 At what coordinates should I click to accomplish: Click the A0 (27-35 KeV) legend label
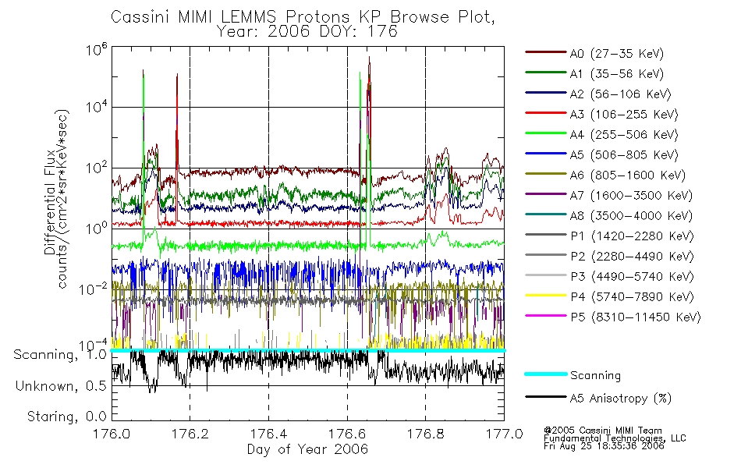click(x=617, y=53)
